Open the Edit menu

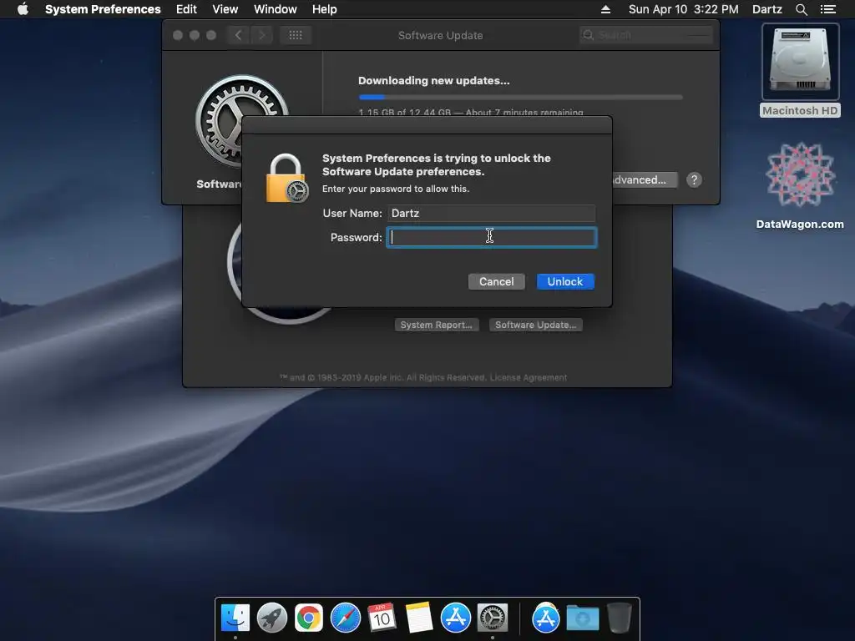tap(186, 9)
